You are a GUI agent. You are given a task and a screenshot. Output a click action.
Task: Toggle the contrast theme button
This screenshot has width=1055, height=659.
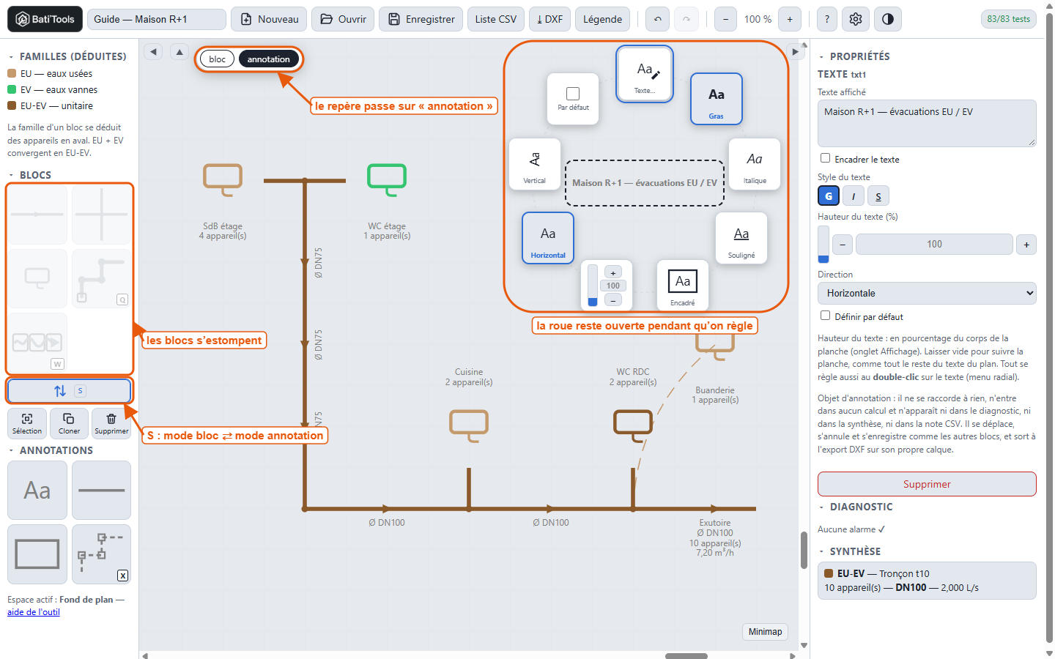pyautogui.click(x=888, y=19)
